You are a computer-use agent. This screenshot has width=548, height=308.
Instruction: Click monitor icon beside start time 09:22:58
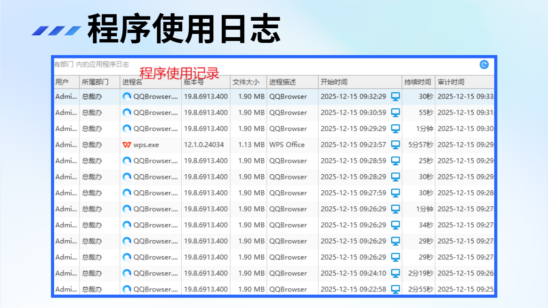click(395, 290)
